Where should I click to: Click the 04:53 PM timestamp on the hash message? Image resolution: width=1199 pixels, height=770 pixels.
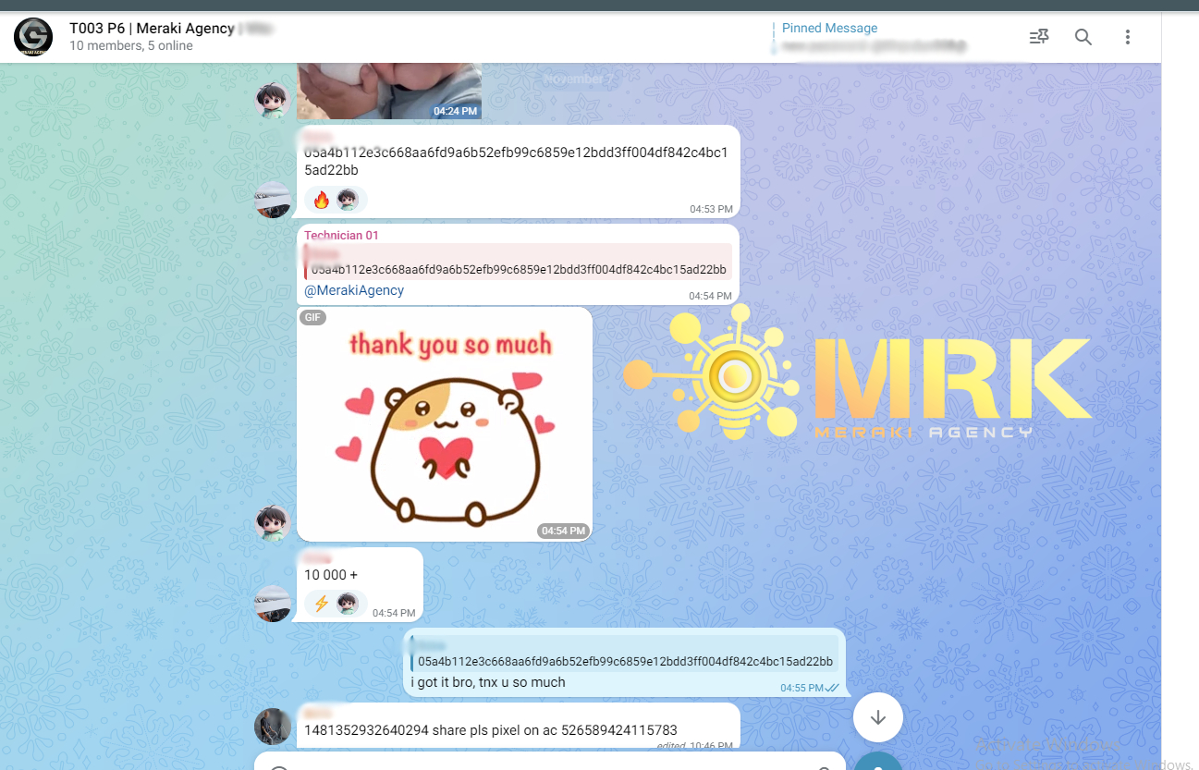click(711, 210)
